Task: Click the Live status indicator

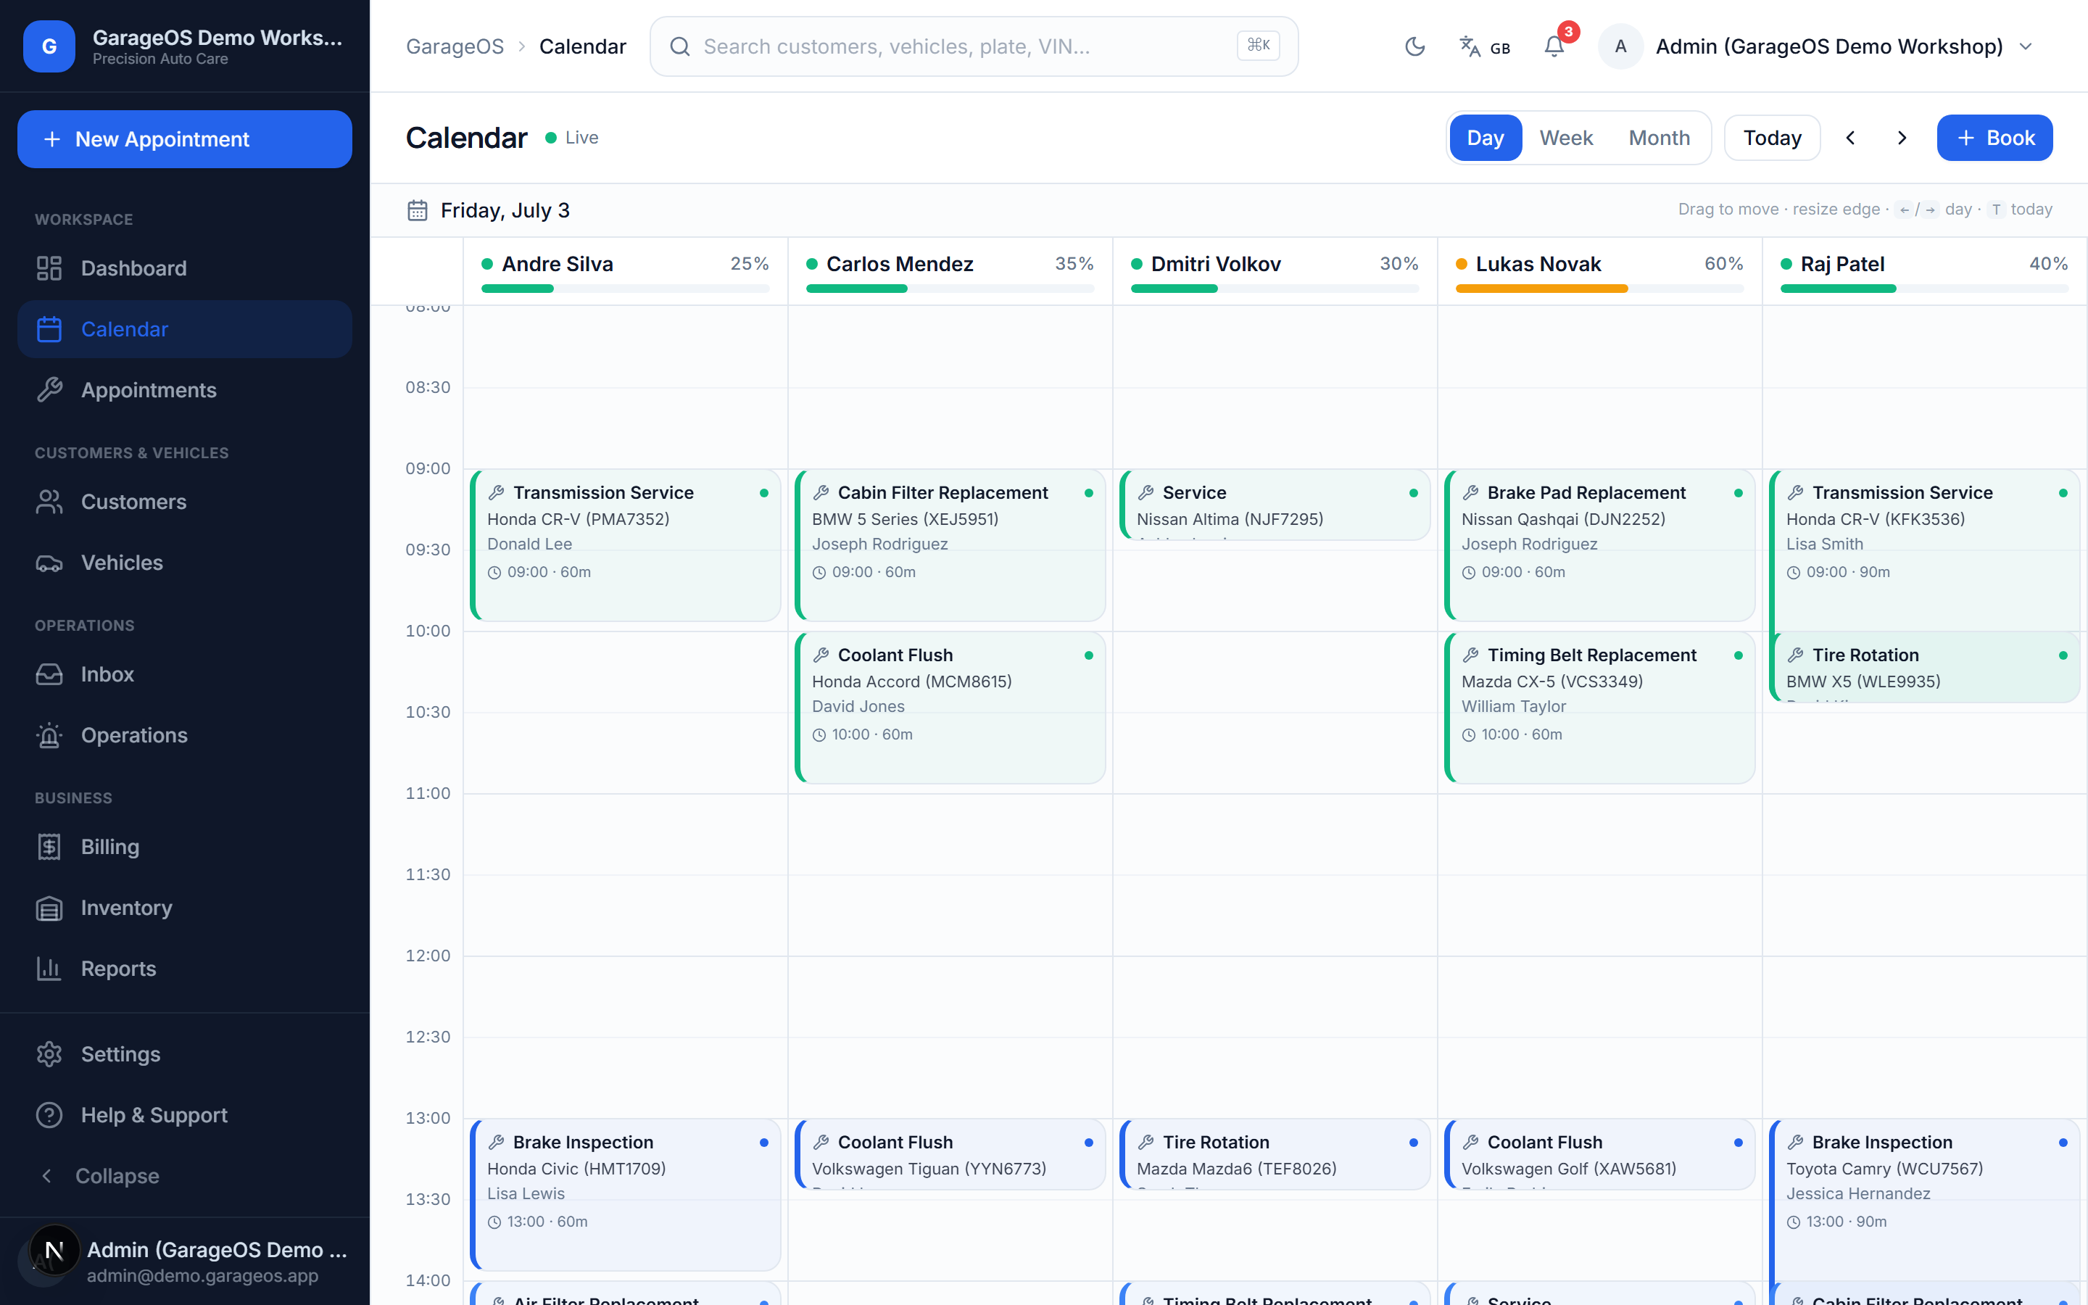Action: (572, 138)
